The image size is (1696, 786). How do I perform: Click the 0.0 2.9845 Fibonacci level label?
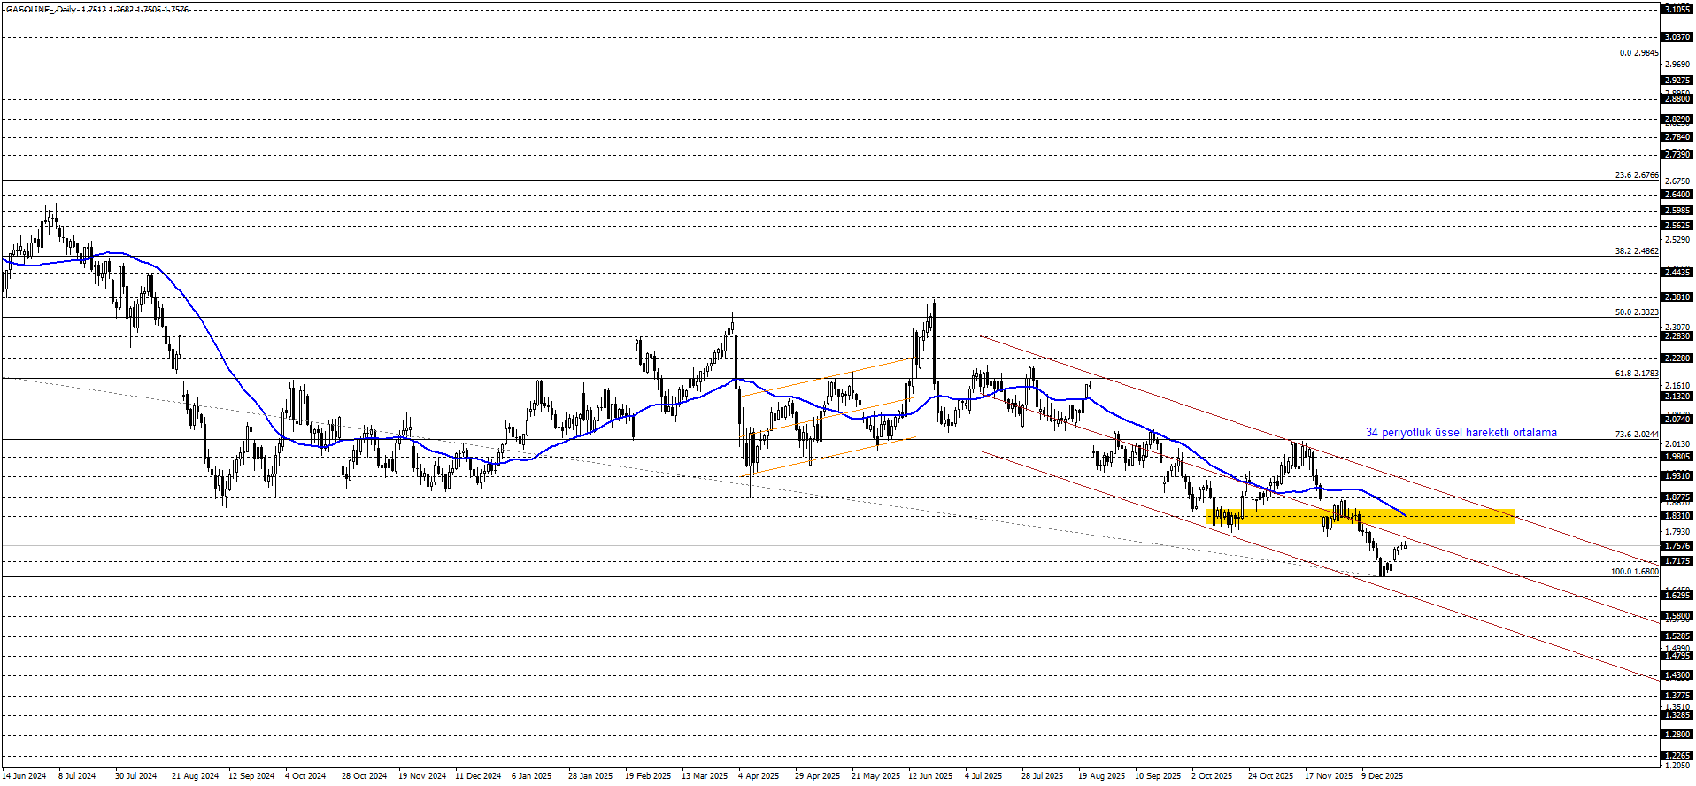(1638, 53)
